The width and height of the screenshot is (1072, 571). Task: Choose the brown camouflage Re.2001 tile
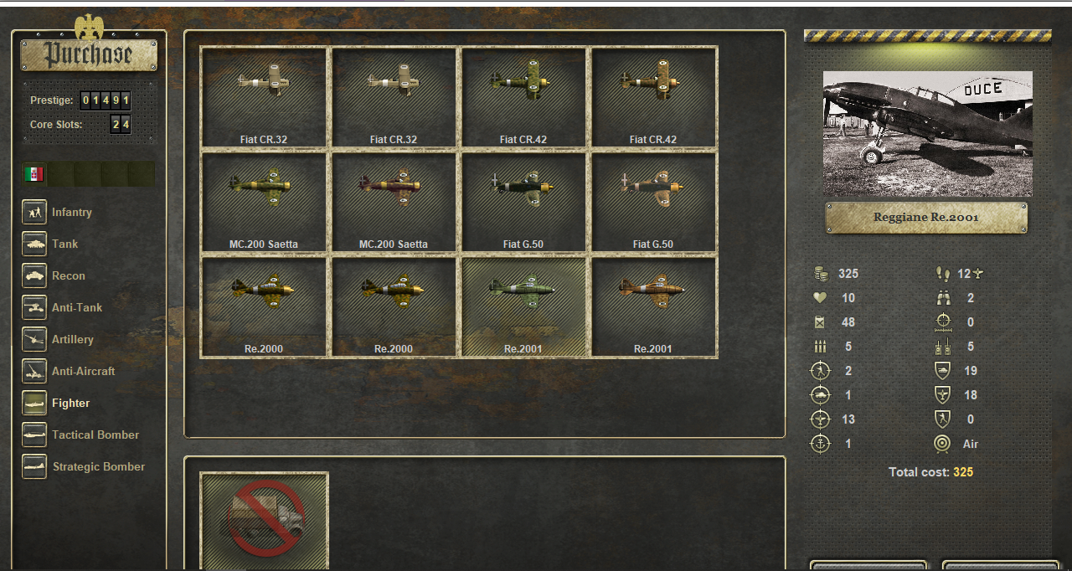[653, 306]
